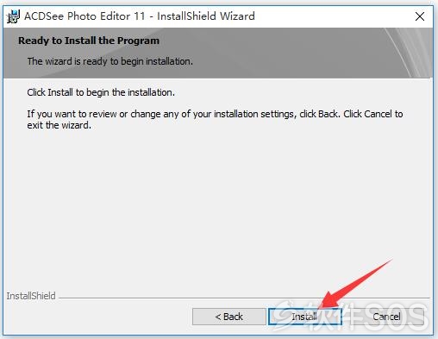The width and height of the screenshot is (438, 339).
Task: Click the wizard is ready subtitle text
Action: (110, 61)
